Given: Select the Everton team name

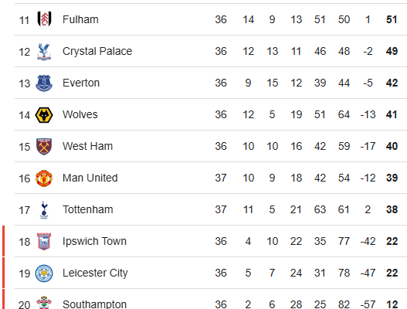Looking at the screenshot, I should tap(81, 83).
